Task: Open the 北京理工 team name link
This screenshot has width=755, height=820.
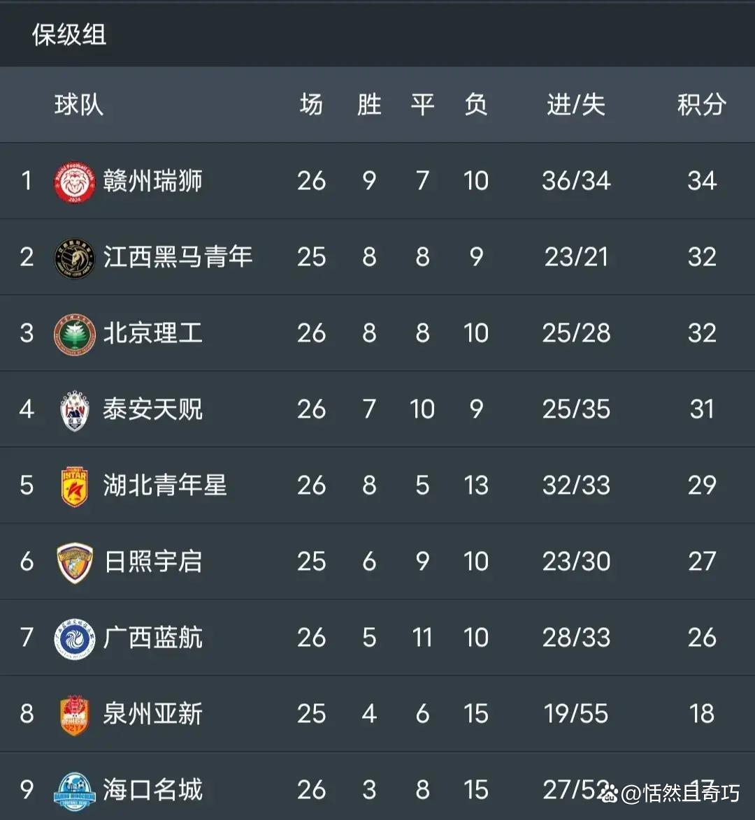Action: coord(153,334)
